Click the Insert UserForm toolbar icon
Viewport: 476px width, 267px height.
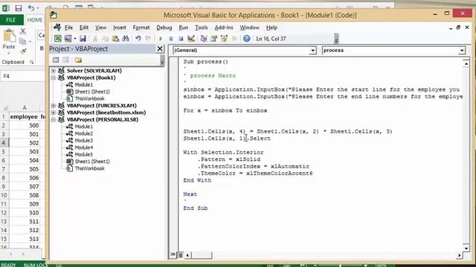(x=68, y=39)
